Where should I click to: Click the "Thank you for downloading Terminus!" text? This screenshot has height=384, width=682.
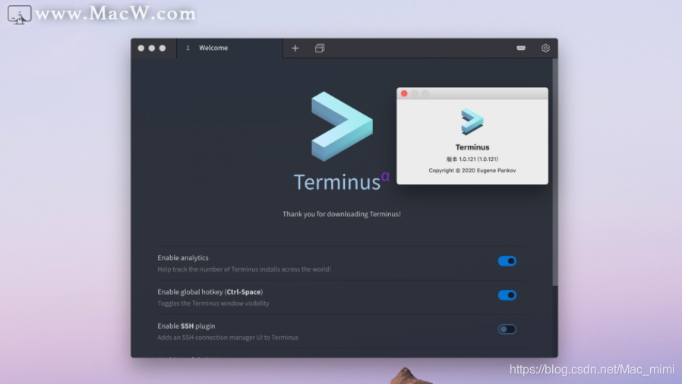(342, 214)
